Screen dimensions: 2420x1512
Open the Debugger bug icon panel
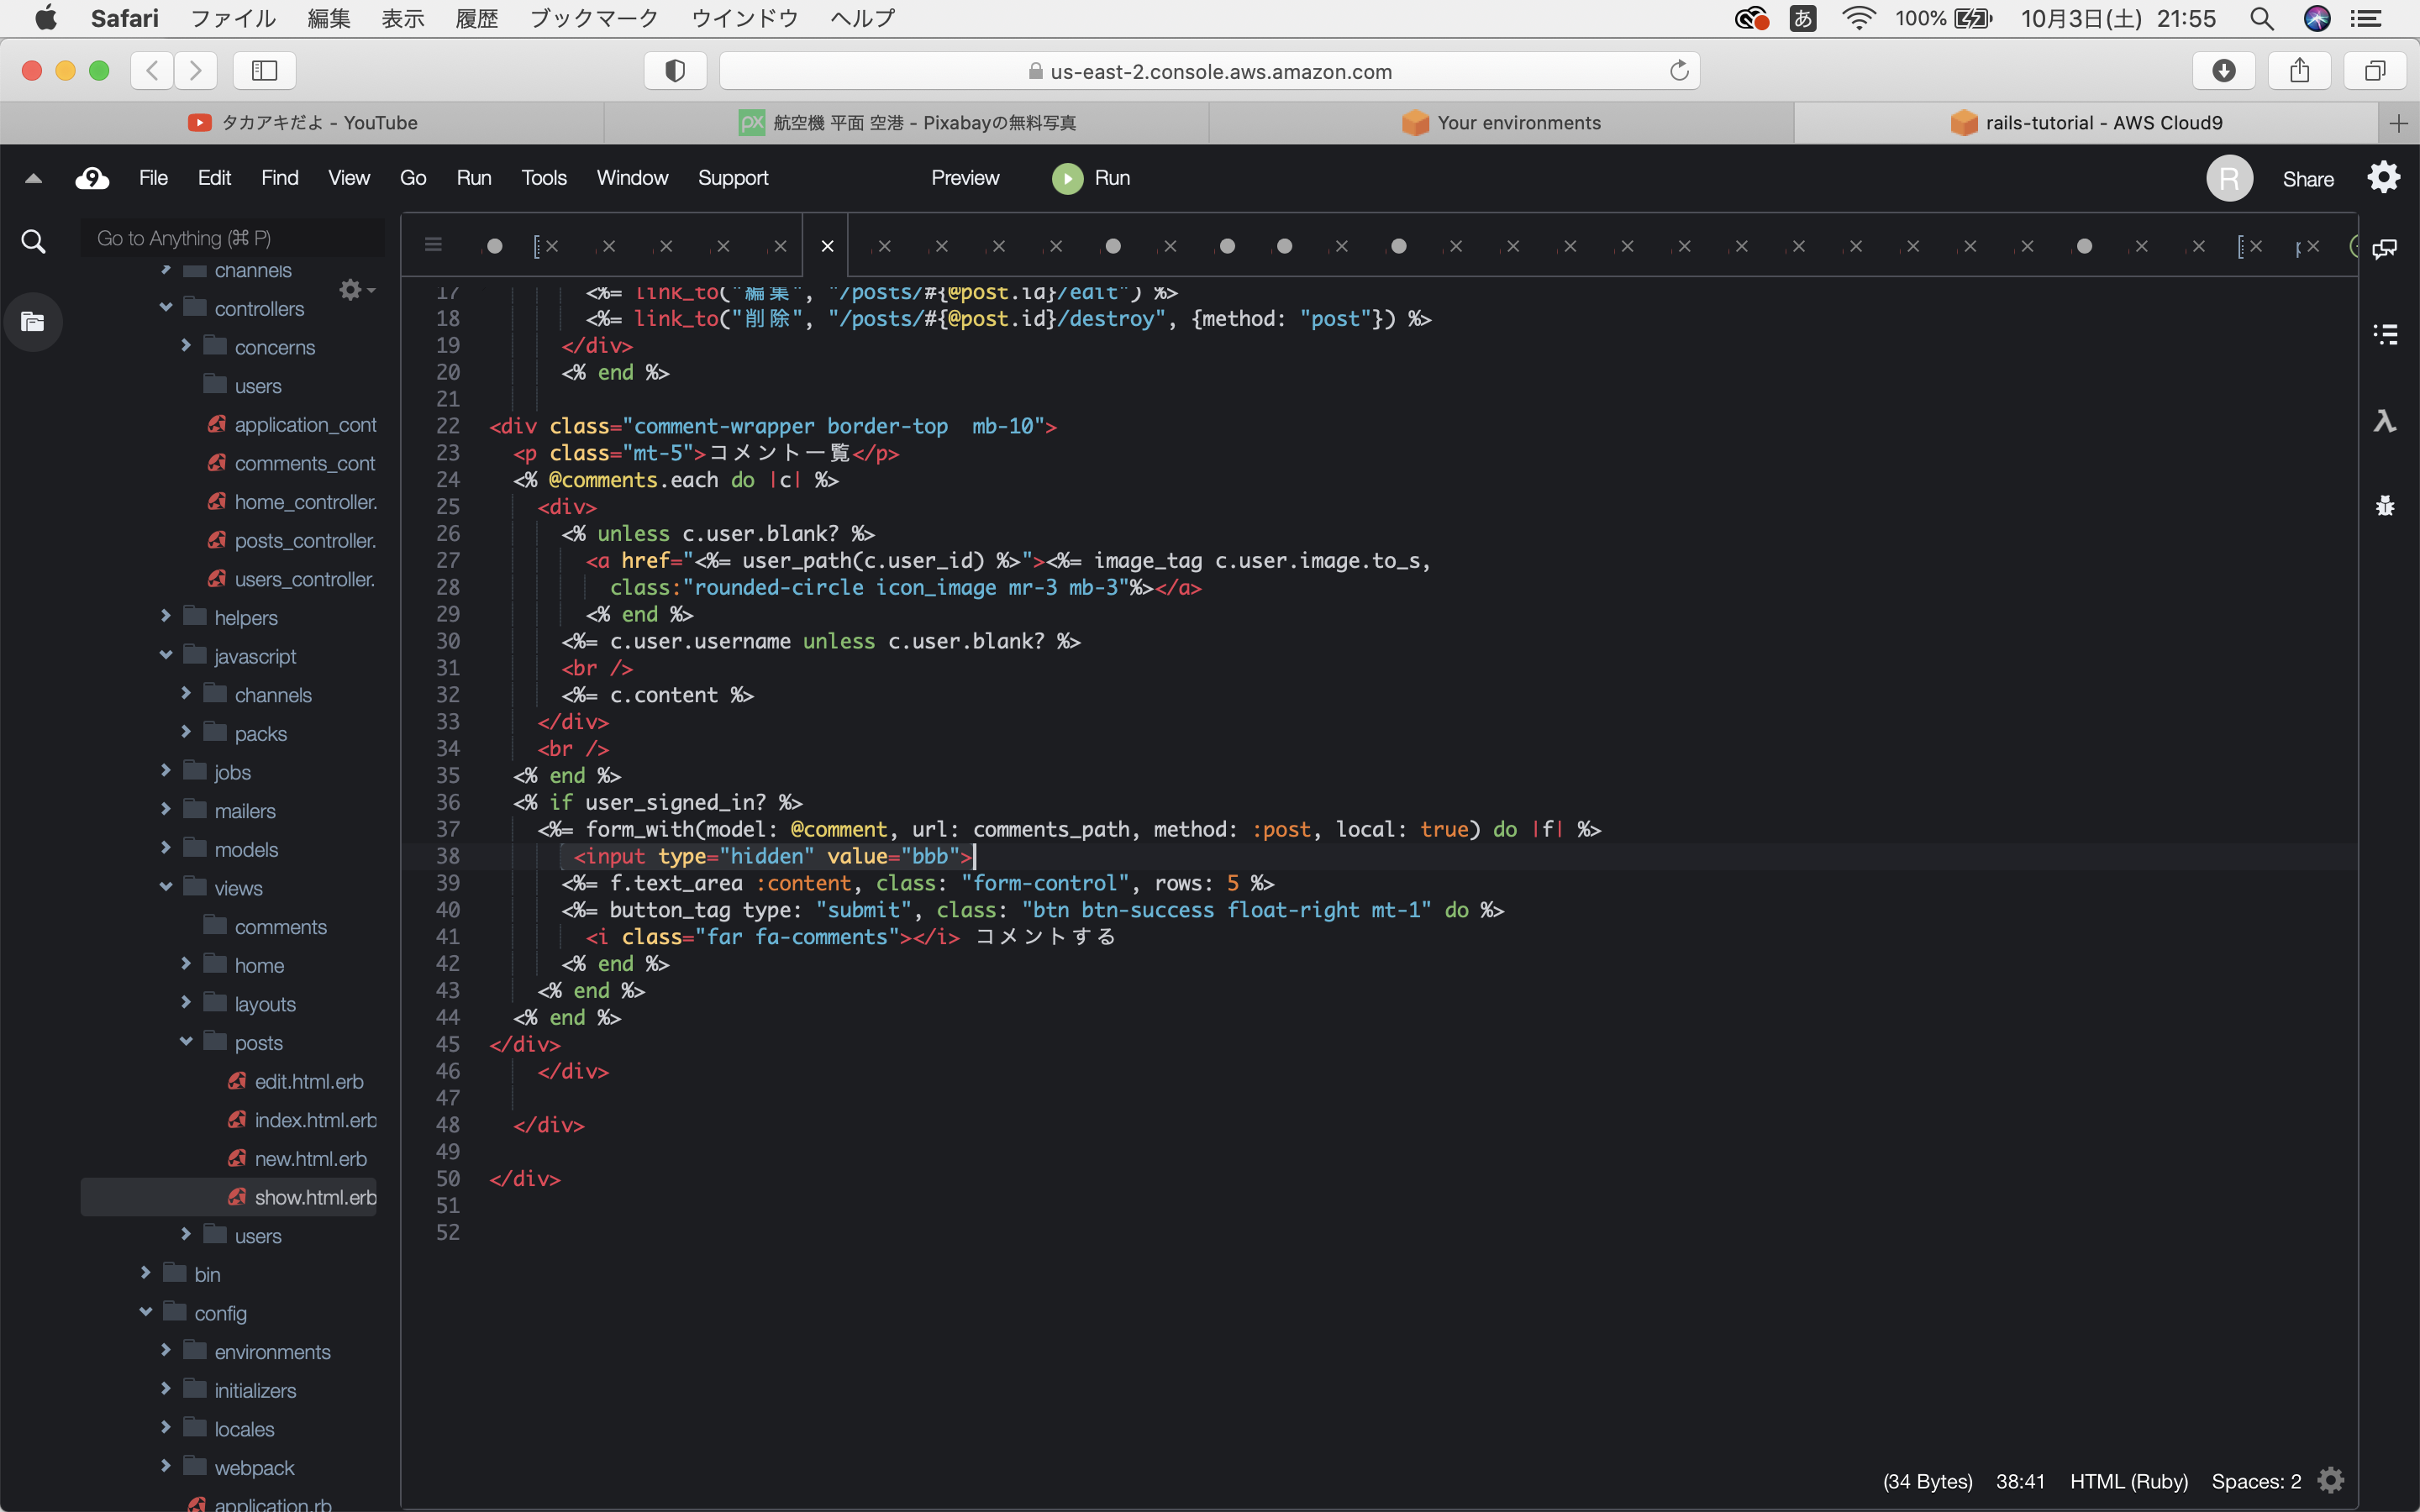[2385, 506]
